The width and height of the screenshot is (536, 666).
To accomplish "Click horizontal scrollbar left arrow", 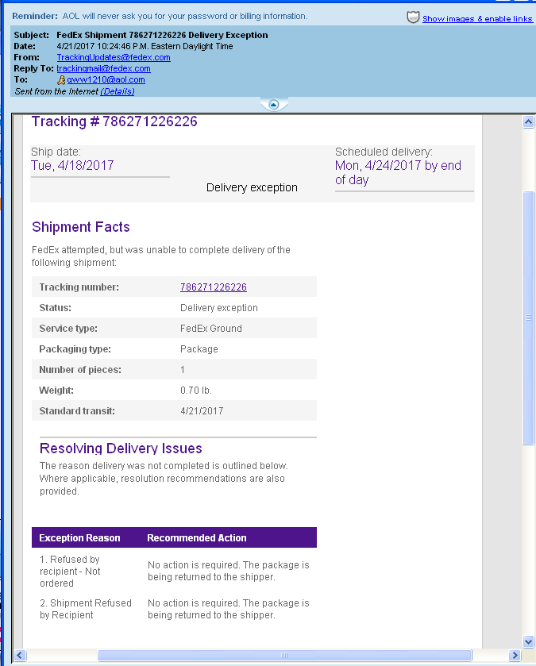I will 20,655.
